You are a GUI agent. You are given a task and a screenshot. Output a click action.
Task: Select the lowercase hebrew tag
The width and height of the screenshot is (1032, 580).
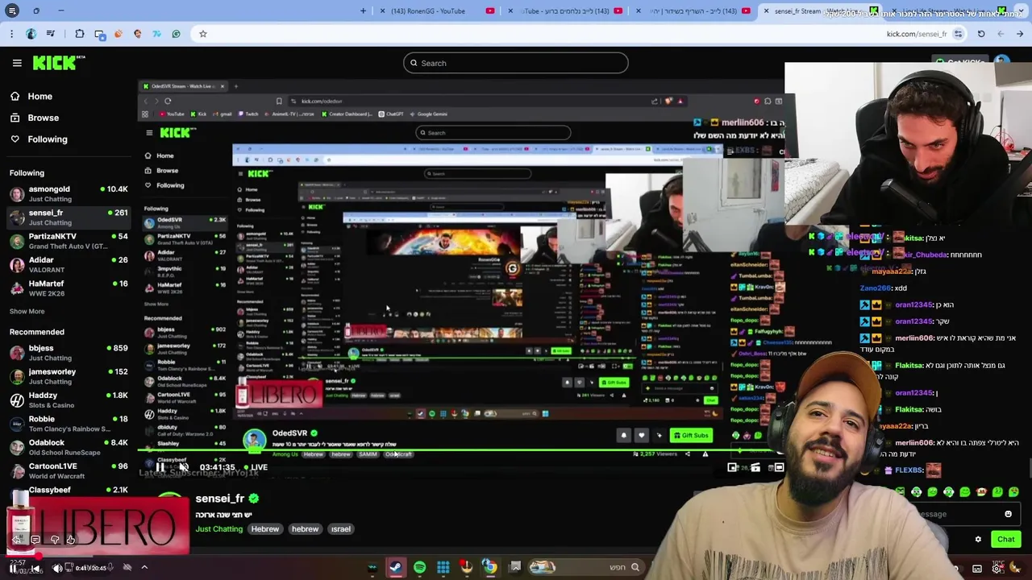(305, 529)
